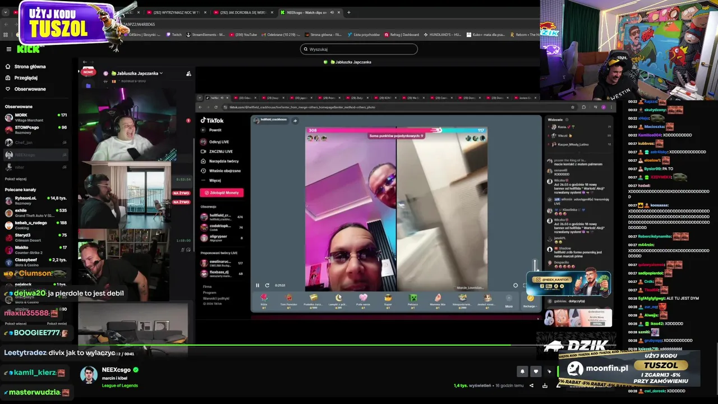Open recommended channel kebab_u_rudego
The image size is (718, 404).
point(35,225)
